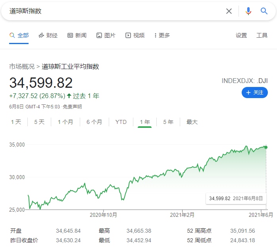
Task: Click the 6月8日 GMT-4 下午5:03 timestamp
Action: 35,107
